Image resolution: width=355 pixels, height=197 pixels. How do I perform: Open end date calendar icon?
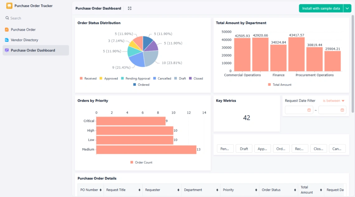(342, 110)
